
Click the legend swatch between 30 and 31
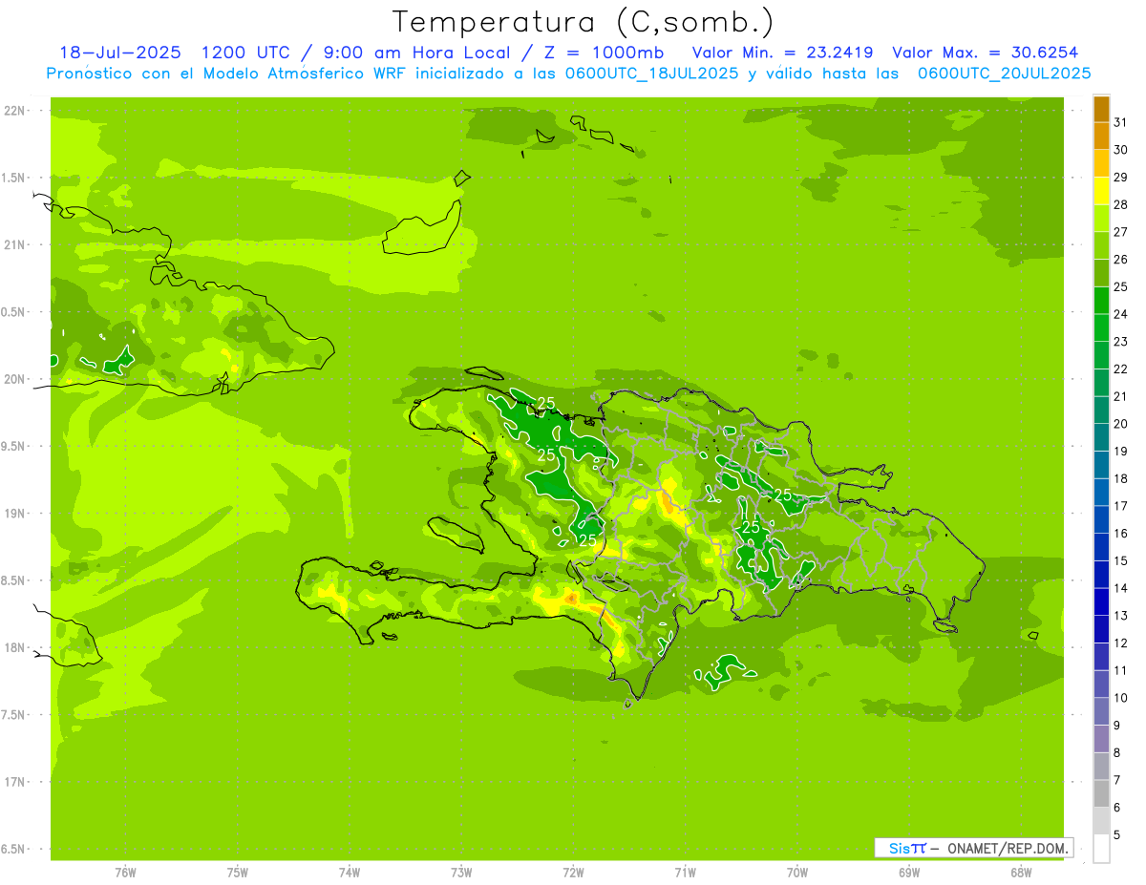tap(1101, 136)
